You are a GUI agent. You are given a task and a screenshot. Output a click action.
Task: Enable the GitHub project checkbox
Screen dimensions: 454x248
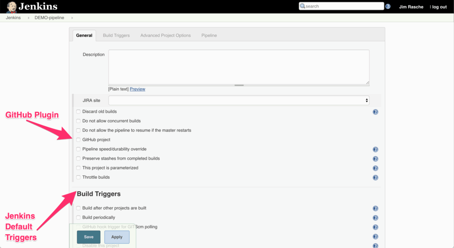[x=78, y=140]
